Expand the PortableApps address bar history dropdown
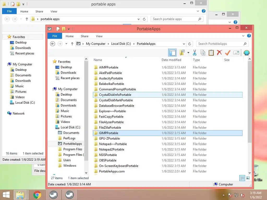Screen dimensions: 267x200 click(x=184, y=44)
